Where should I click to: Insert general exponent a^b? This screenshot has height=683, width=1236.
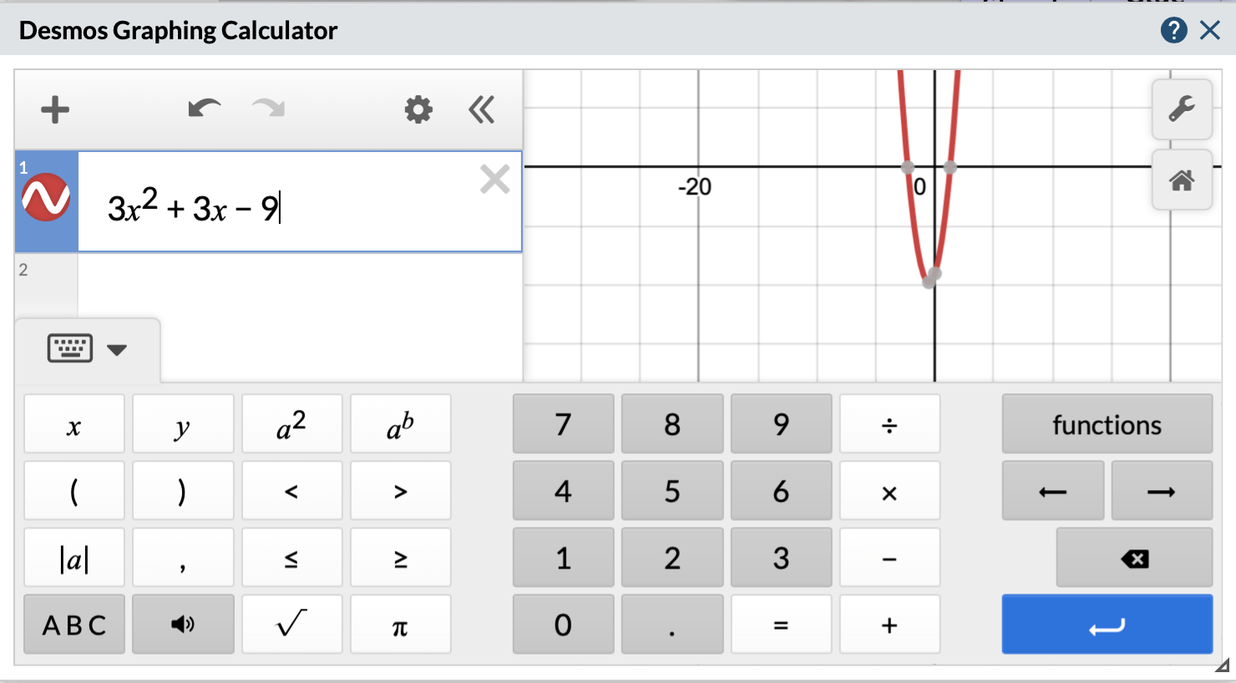click(401, 424)
